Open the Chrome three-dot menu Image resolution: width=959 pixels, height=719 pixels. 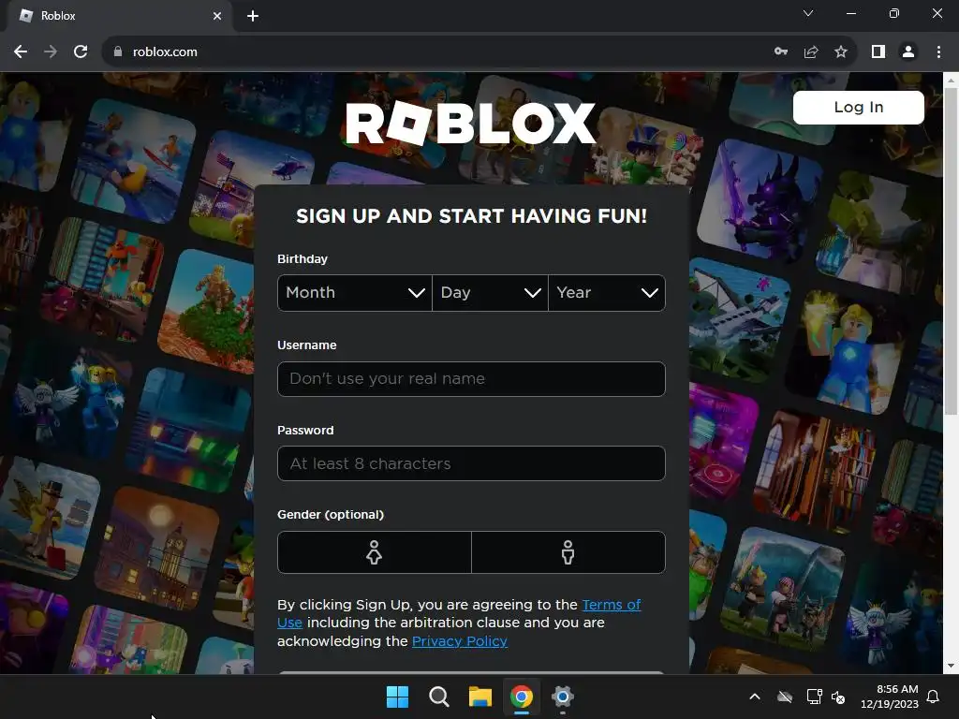click(938, 52)
